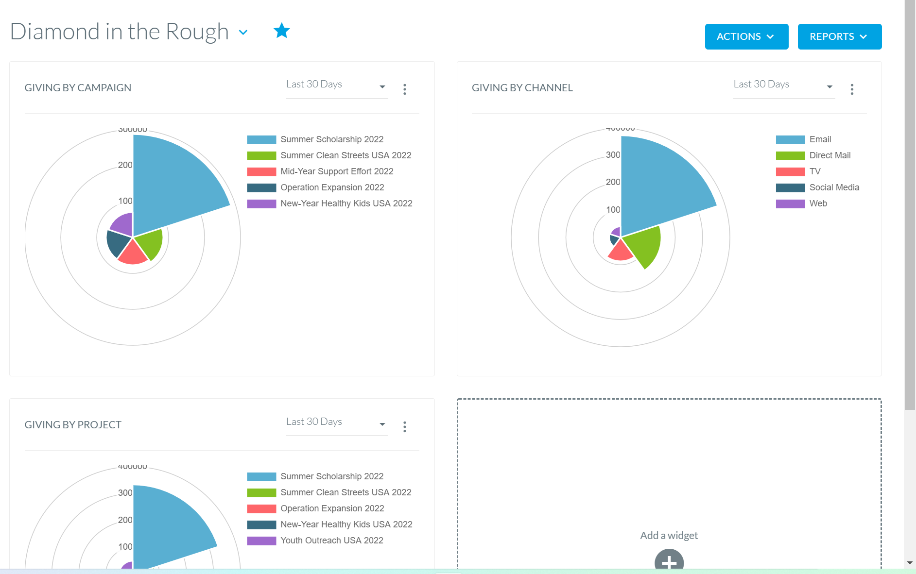Click the vertical page scrollbar thumb
The height and width of the screenshot is (574, 916).
click(910, 204)
